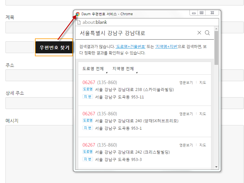Click 도로명 badge in 강남대로 238 result
Screen dimensions: 244x183
tap(88, 89)
